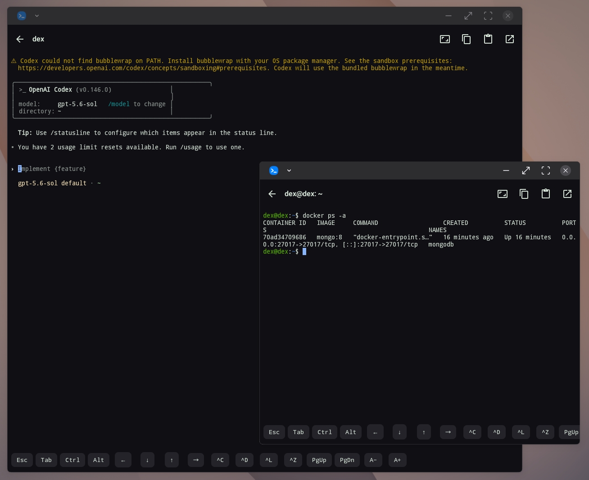The image size is (589, 480).
Task: Click gpt-5.6-sol default status line
Action: 59,183
